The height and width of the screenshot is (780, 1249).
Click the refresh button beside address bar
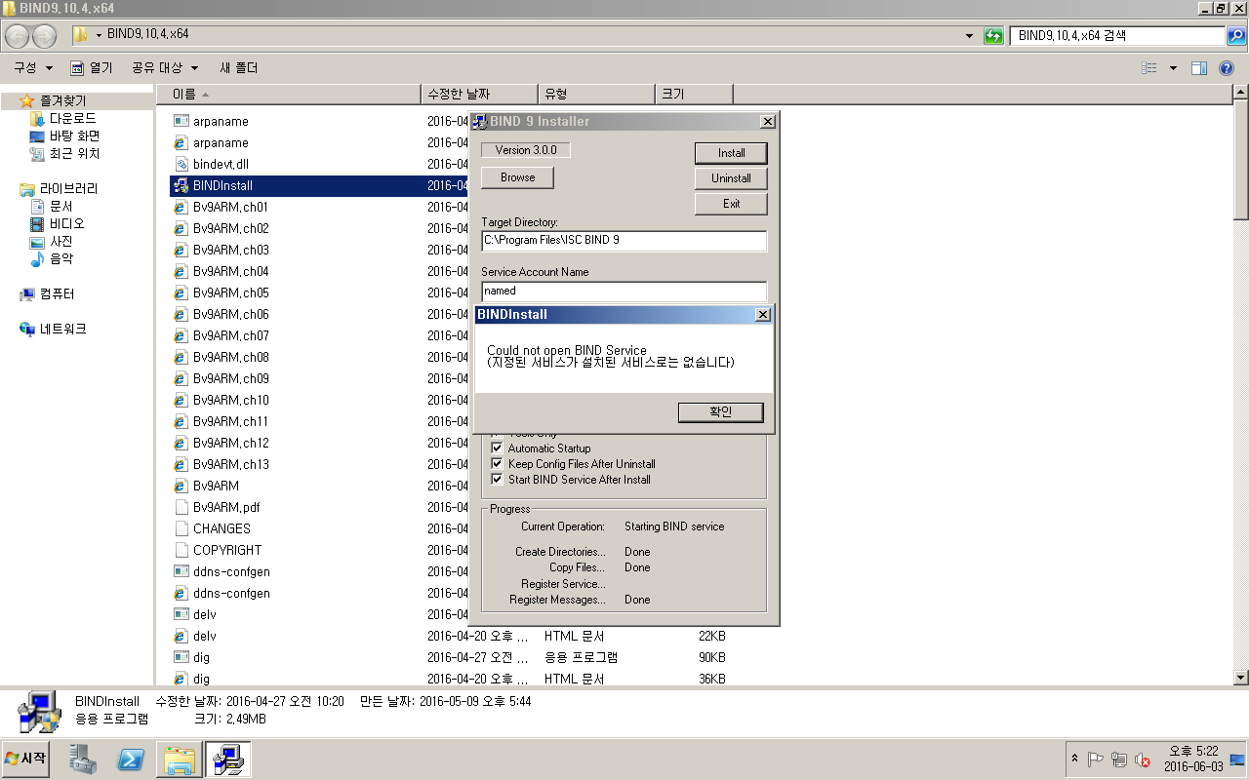click(993, 35)
